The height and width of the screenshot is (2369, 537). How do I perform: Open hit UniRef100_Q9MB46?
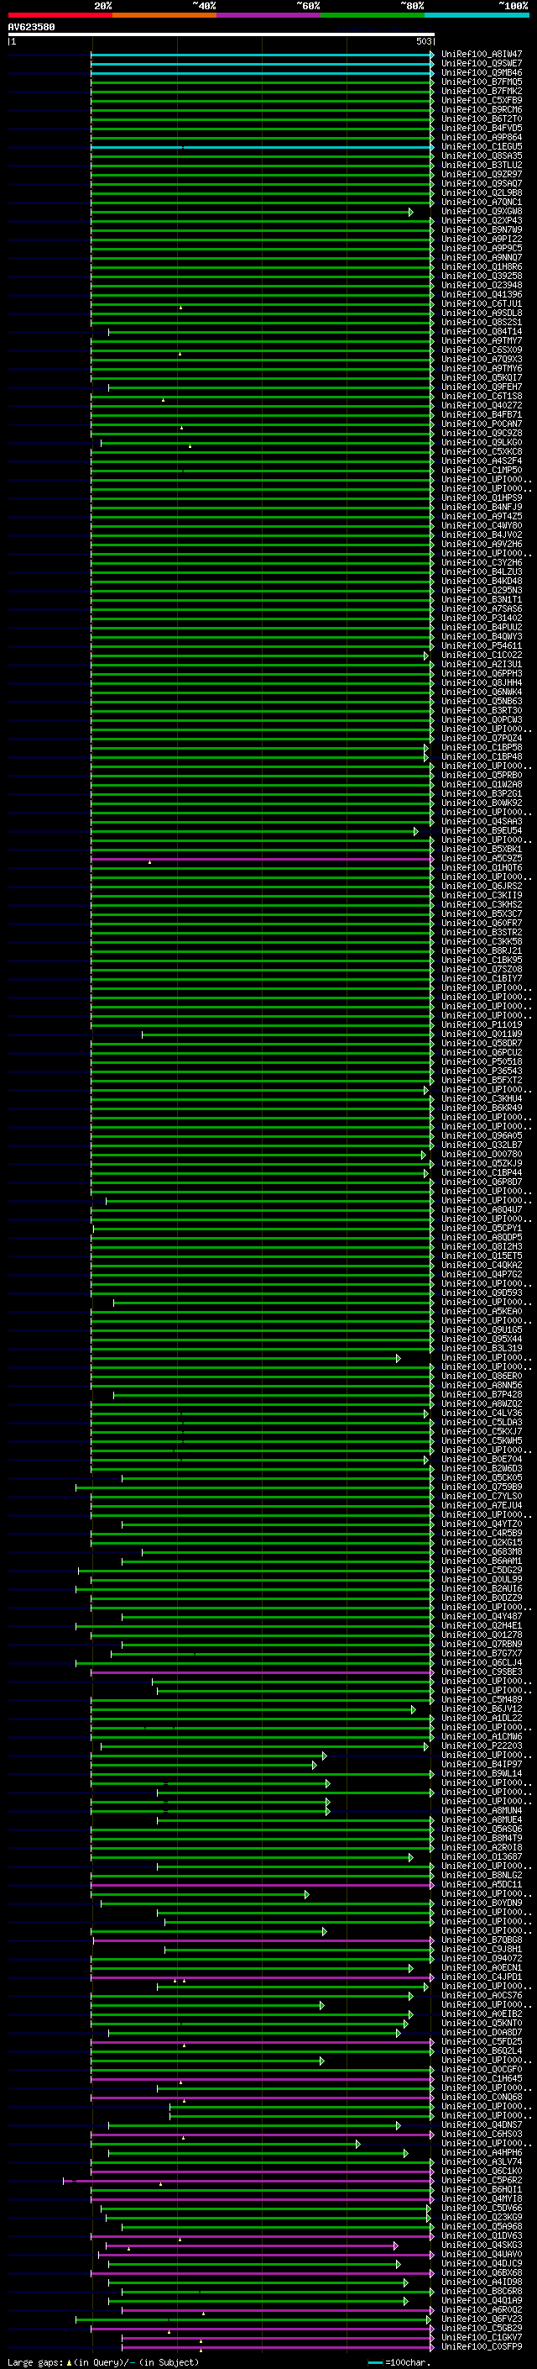481,72
